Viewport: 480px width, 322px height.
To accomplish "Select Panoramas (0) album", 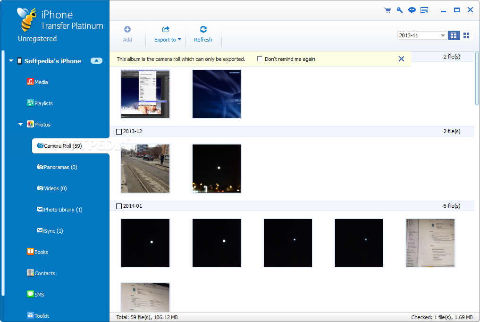I will click(x=60, y=167).
